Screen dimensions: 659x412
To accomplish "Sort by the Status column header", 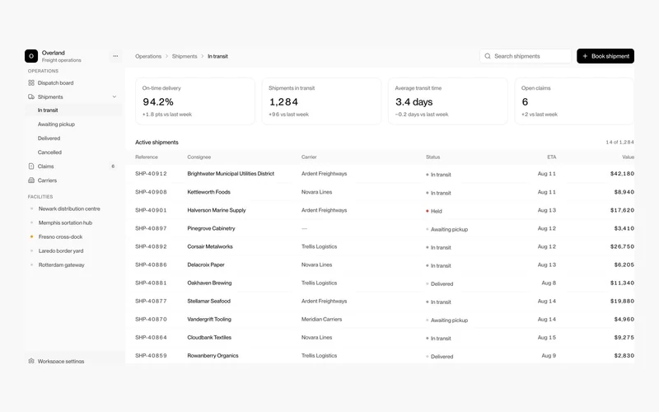I will [433, 157].
